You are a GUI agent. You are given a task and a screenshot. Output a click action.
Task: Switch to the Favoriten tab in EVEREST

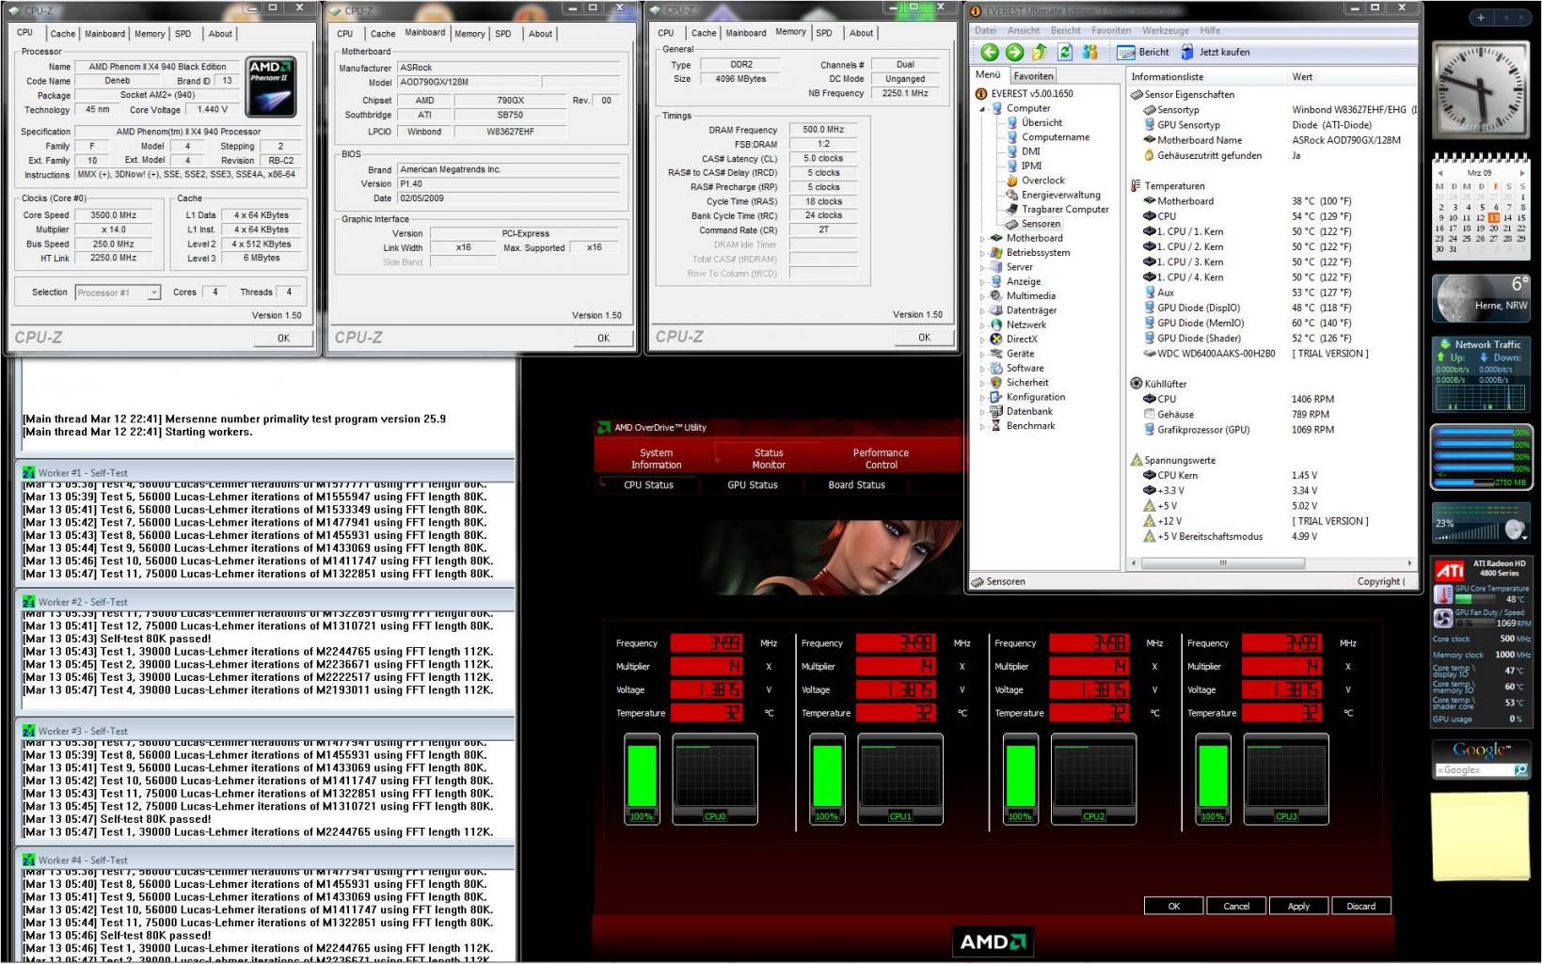(1033, 76)
